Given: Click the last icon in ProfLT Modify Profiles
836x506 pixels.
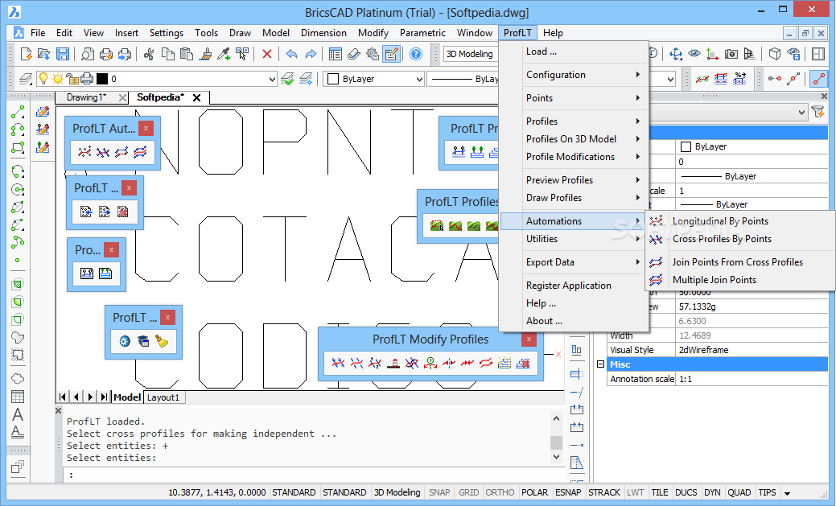Looking at the screenshot, I should (523, 363).
